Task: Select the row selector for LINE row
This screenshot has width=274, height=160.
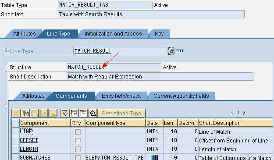Action: 15,132
